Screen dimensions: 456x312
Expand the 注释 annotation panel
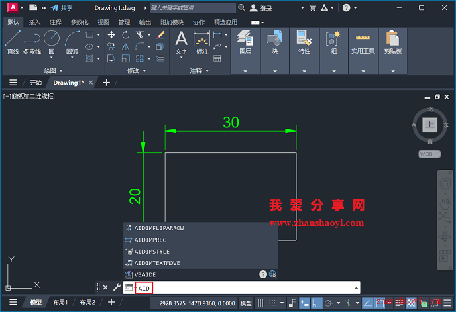click(x=199, y=70)
